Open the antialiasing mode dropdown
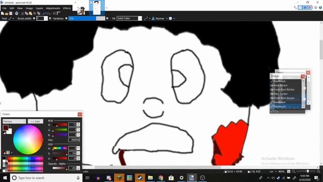 coord(147,19)
